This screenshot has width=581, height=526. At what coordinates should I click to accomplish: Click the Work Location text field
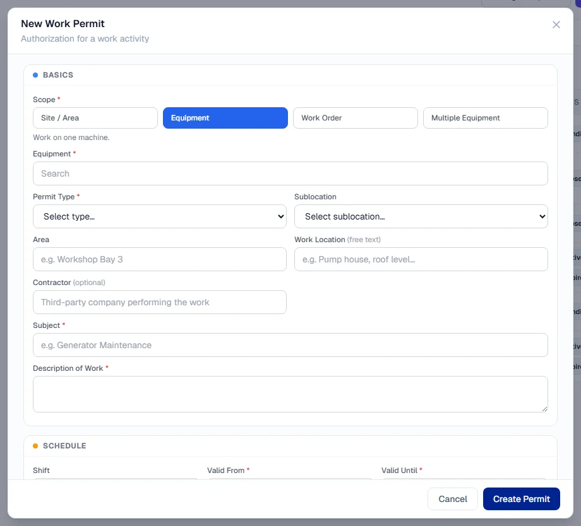[421, 259]
